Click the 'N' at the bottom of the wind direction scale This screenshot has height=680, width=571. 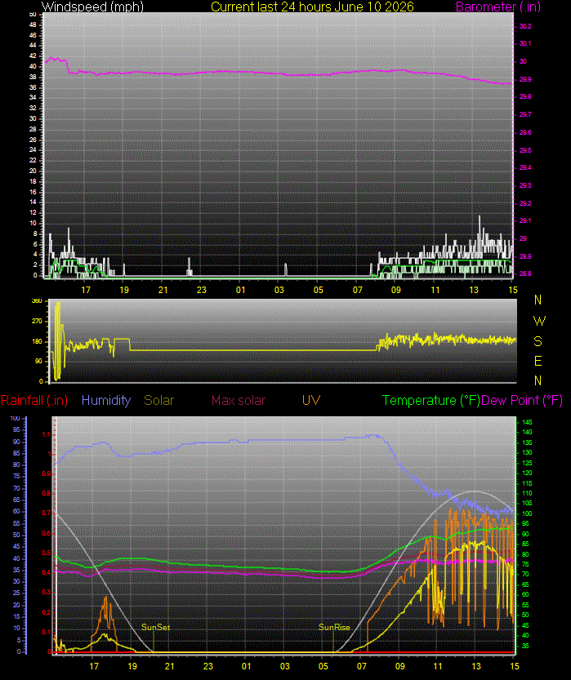(538, 380)
